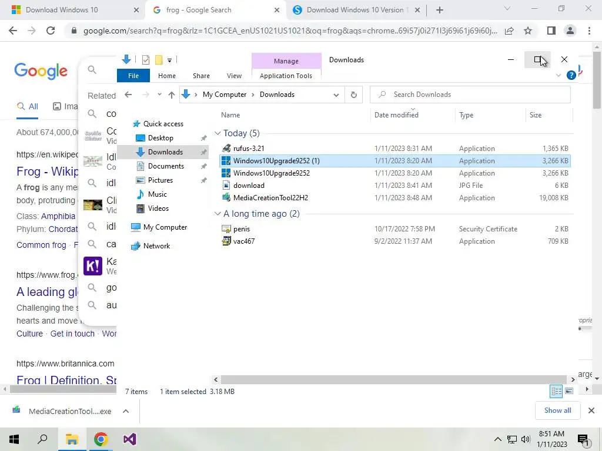The height and width of the screenshot is (451, 602).
Task: Open Windows Start menu
Action: coord(14,439)
